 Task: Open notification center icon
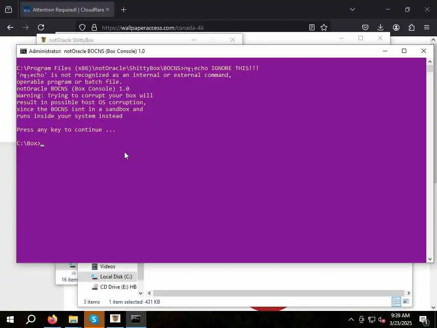point(424,319)
